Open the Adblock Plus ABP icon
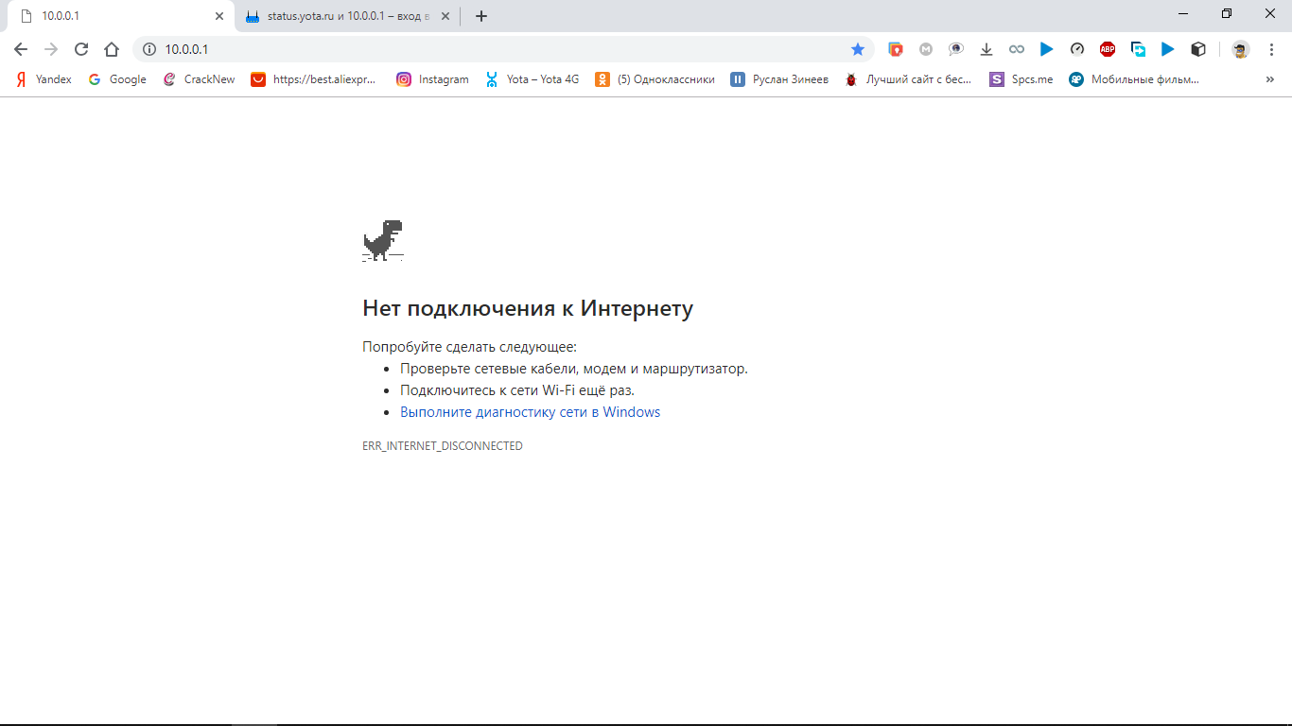 coord(1108,49)
